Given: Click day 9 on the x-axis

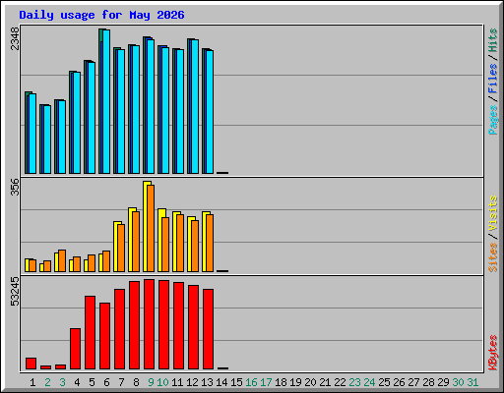Looking at the screenshot, I should point(151,382).
